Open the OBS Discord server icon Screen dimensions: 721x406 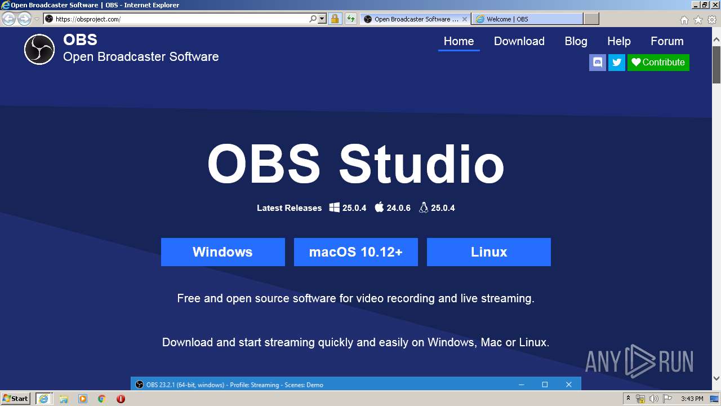coord(598,63)
